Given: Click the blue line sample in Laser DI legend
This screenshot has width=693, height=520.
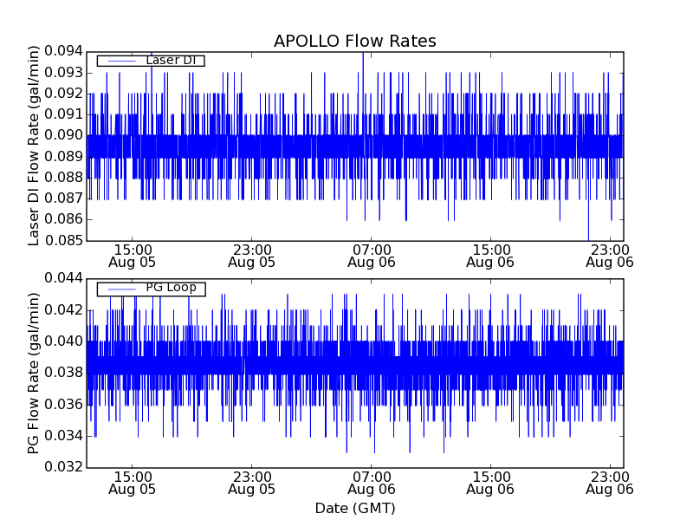Looking at the screenshot, I should point(120,61).
